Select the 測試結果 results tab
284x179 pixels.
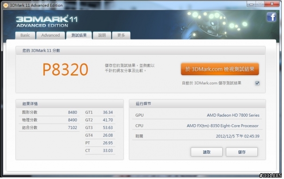pyautogui.click(x=79, y=35)
